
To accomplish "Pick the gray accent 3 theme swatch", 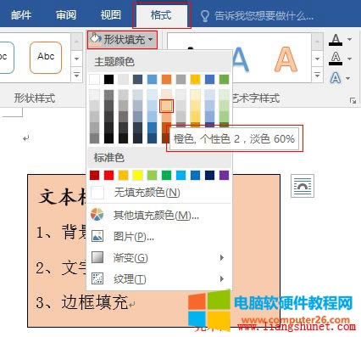I will [180, 80].
